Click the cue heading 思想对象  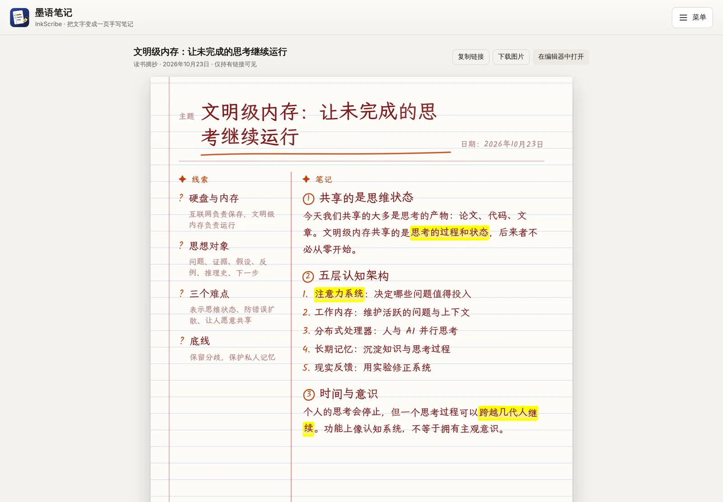pos(209,246)
